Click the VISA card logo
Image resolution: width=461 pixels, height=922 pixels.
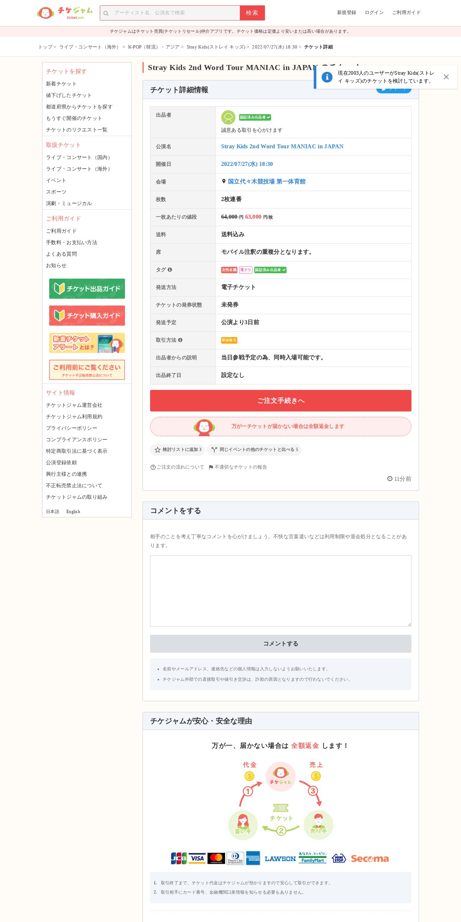click(197, 858)
